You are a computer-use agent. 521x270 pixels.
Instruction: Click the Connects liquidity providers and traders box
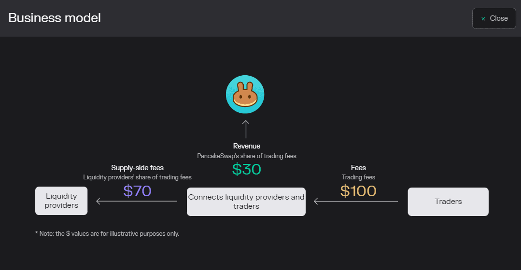pos(246,202)
